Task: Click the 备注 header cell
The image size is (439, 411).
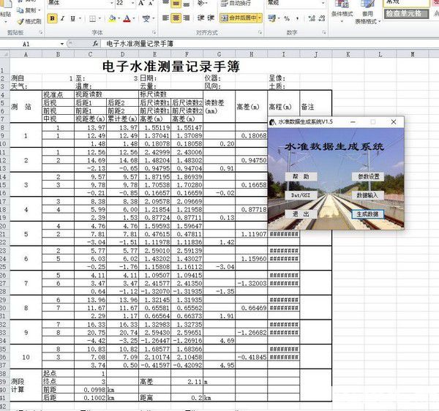Action: [x=315, y=107]
